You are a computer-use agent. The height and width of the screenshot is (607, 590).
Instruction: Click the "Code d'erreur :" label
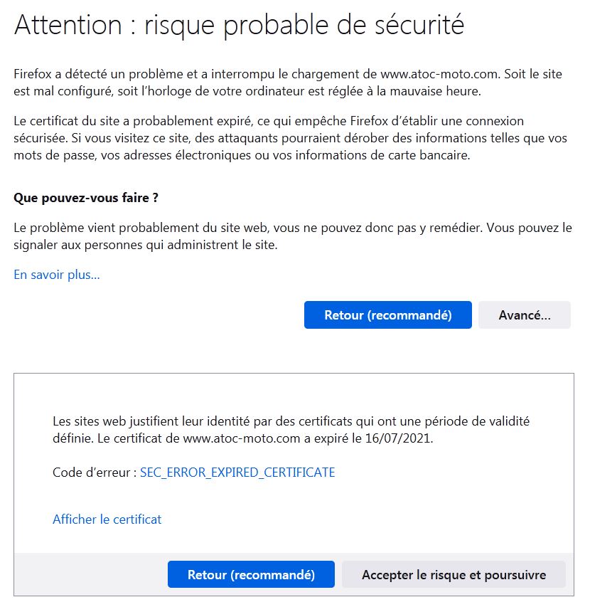tap(94, 473)
